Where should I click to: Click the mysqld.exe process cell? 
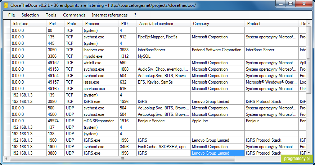pos(101,56)
